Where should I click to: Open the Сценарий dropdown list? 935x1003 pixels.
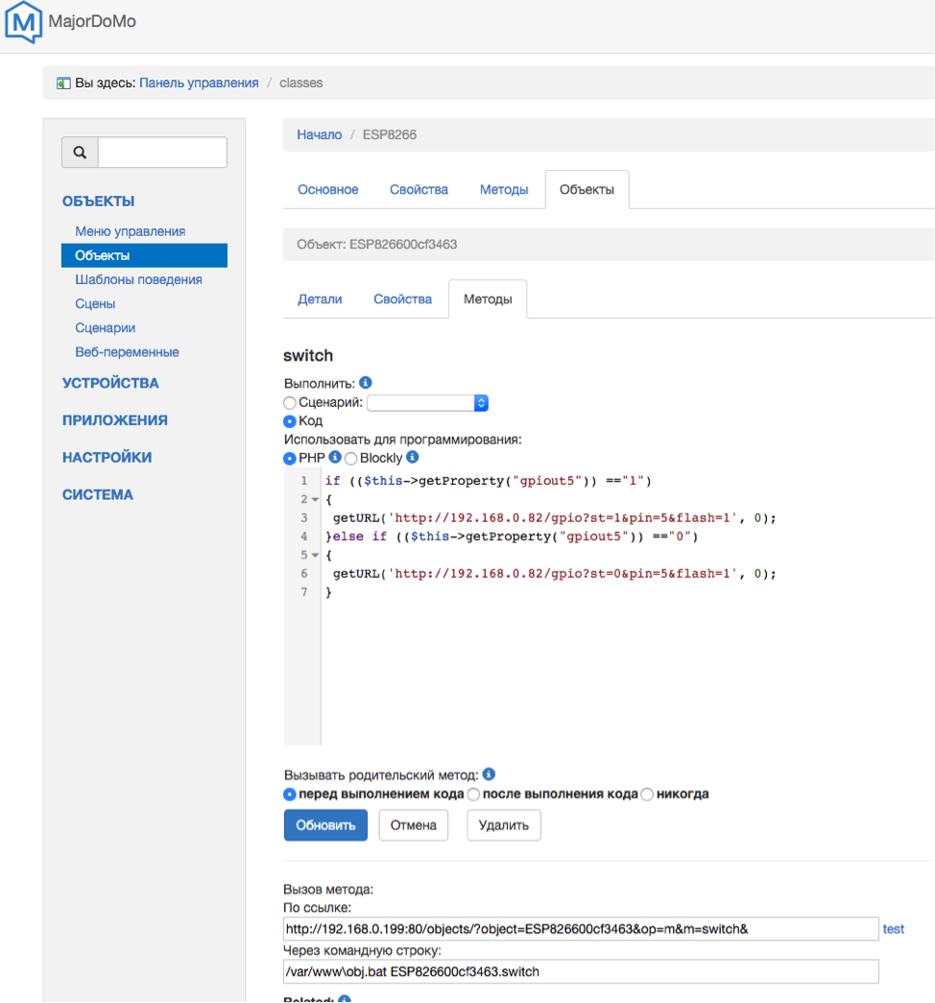click(428, 403)
